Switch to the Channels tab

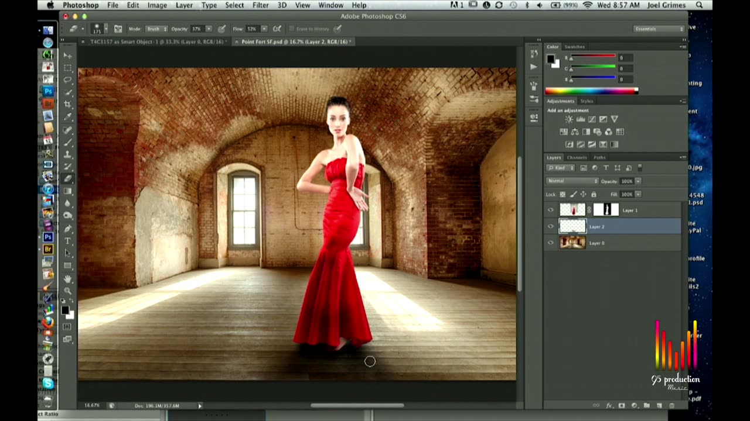pos(577,157)
